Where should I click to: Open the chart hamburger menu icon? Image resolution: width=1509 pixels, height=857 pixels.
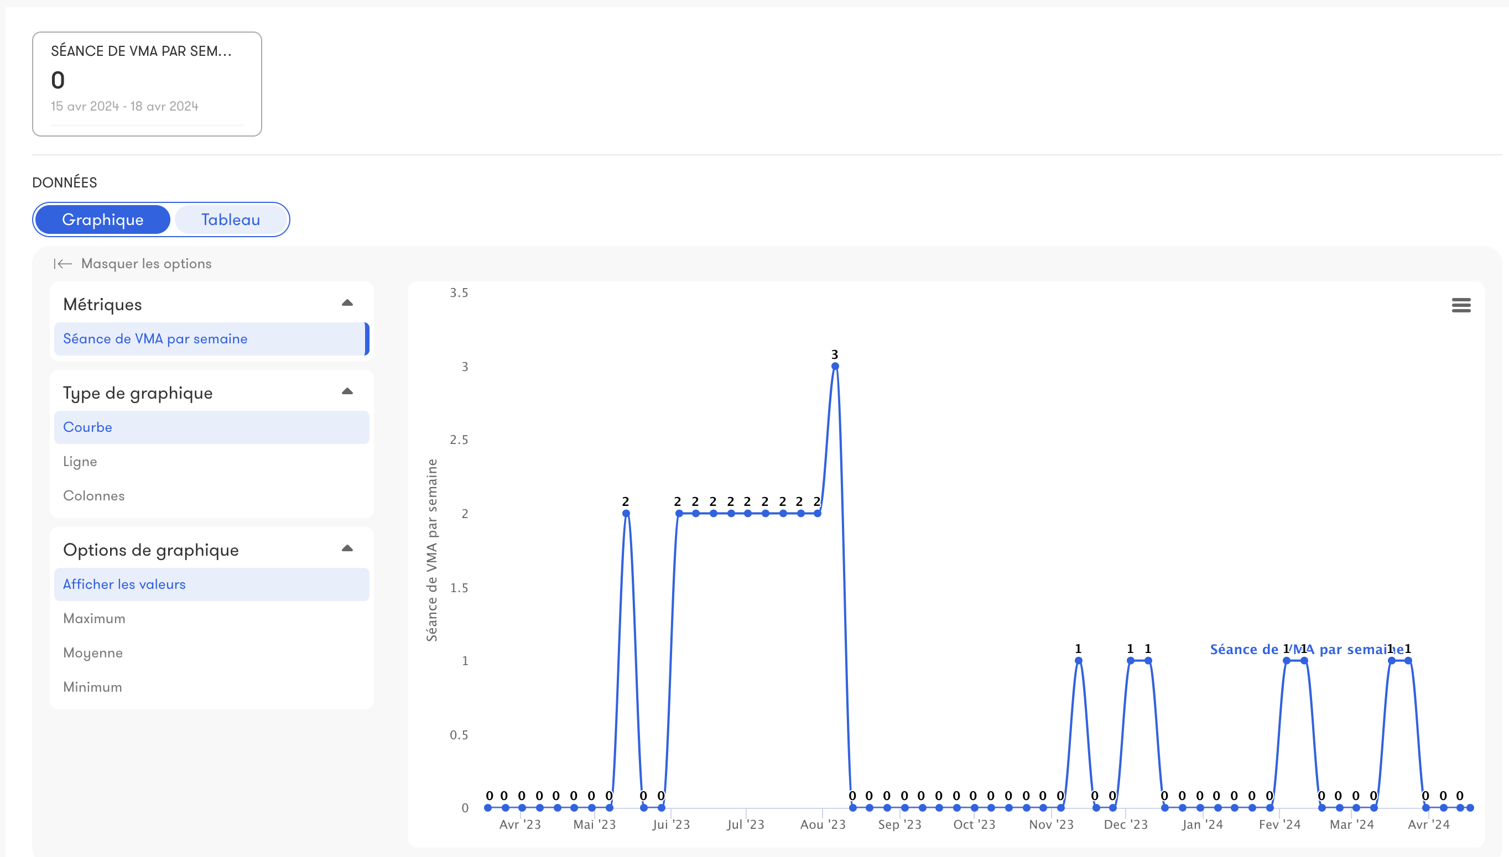pyautogui.click(x=1461, y=305)
